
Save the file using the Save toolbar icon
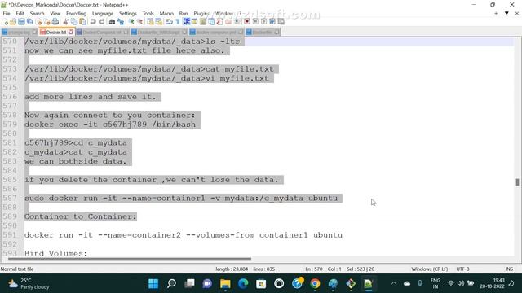click(x=21, y=22)
